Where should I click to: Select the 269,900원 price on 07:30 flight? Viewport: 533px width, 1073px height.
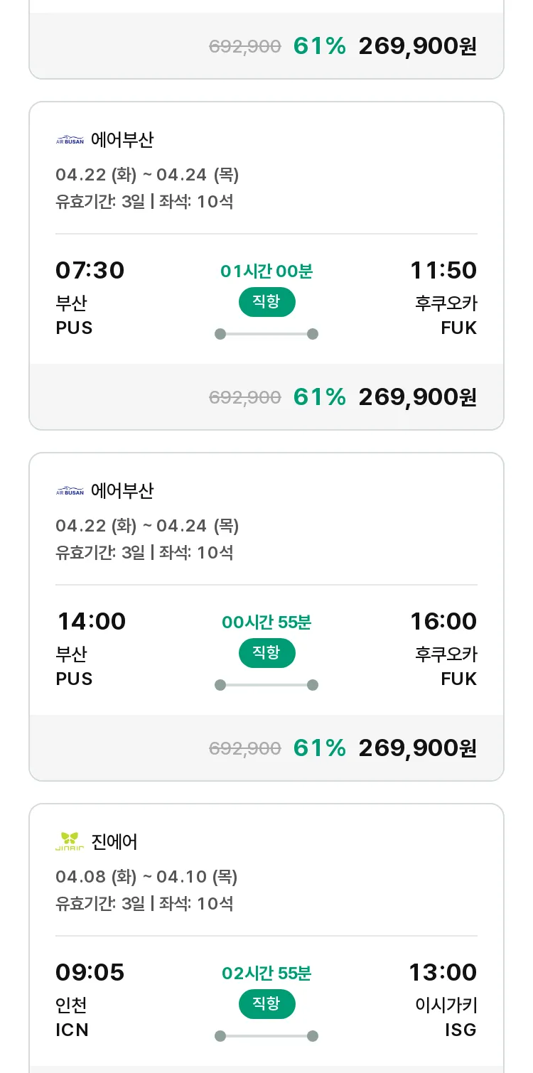(418, 397)
